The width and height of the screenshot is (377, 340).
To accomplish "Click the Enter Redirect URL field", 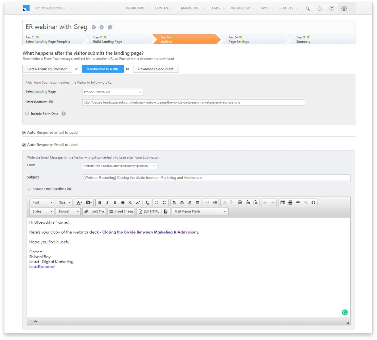I will [x=194, y=102].
